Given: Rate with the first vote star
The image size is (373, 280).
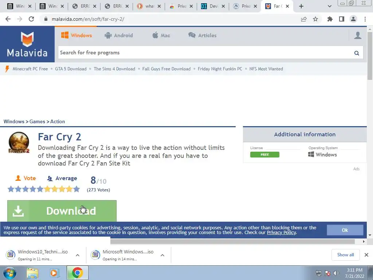Looking at the screenshot, I should pos(11,189).
